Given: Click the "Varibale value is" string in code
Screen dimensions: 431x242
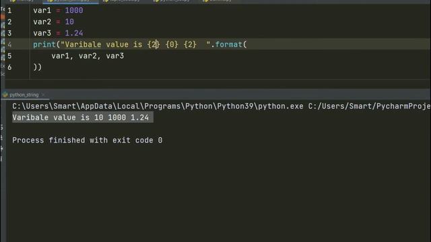Looking at the screenshot, I should tap(103, 44).
